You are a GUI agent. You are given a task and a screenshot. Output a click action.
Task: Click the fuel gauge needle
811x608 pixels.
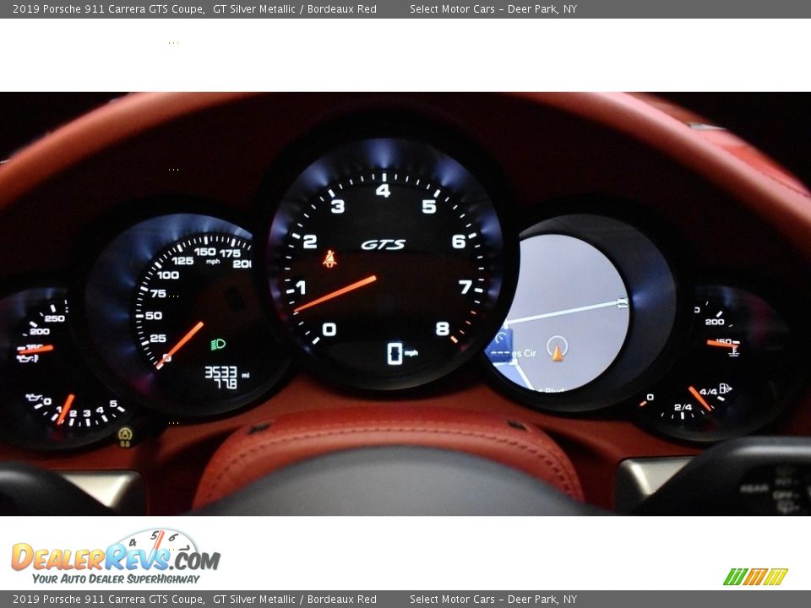coord(699,399)
